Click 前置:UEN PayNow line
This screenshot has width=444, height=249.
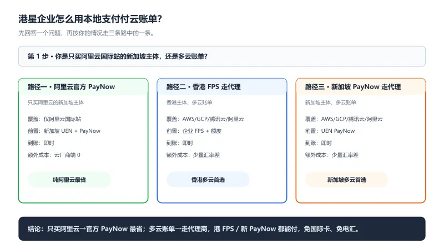(330, 131)
